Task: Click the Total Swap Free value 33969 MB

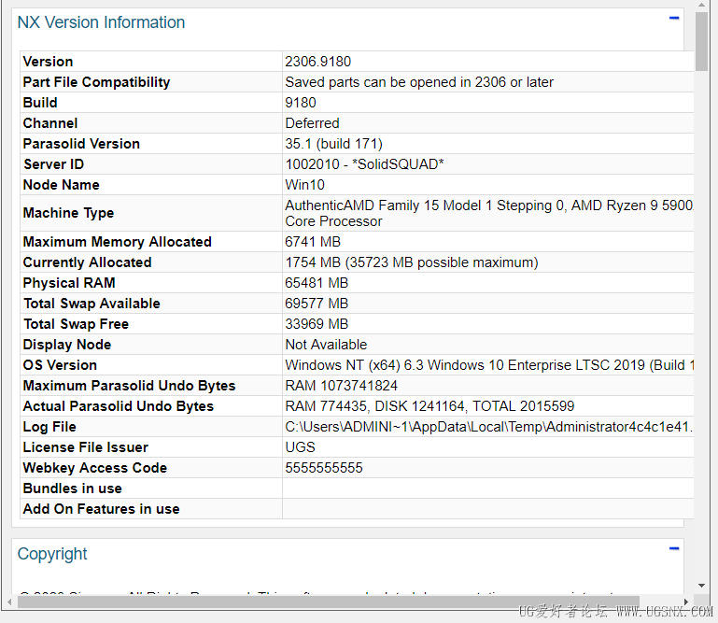Action: 317,324
